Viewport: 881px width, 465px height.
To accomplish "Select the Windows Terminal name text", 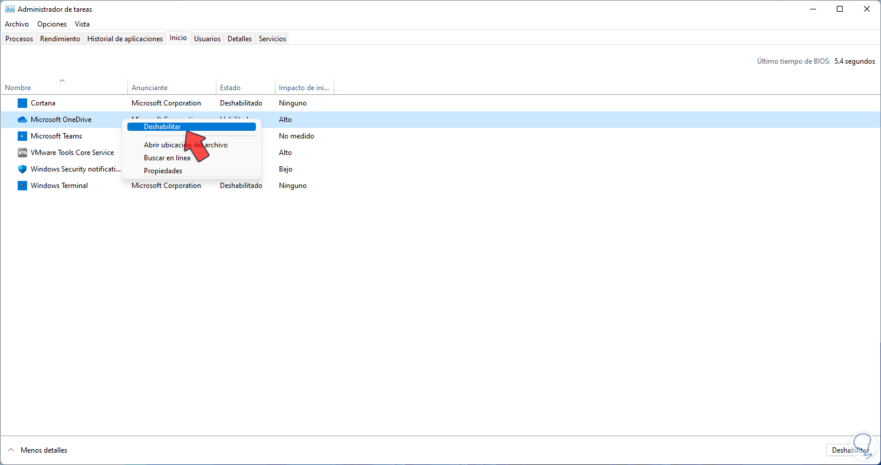I will click(x=60, y=186).
